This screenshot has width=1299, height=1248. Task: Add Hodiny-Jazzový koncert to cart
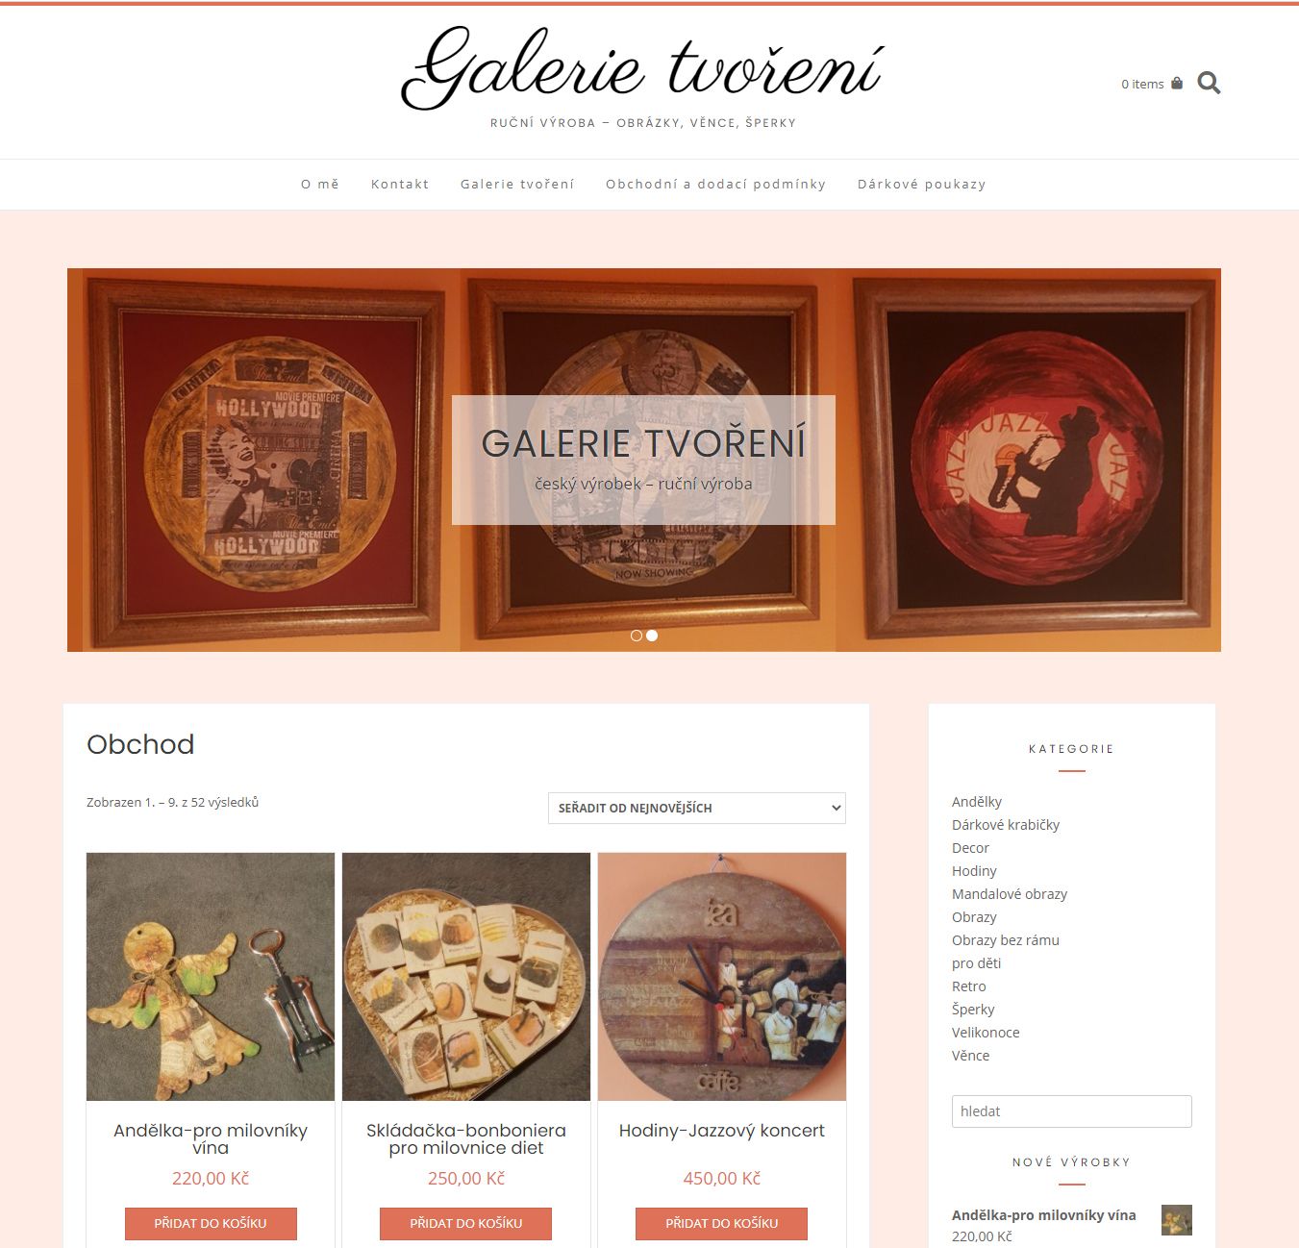click(x=722, y=1223)
